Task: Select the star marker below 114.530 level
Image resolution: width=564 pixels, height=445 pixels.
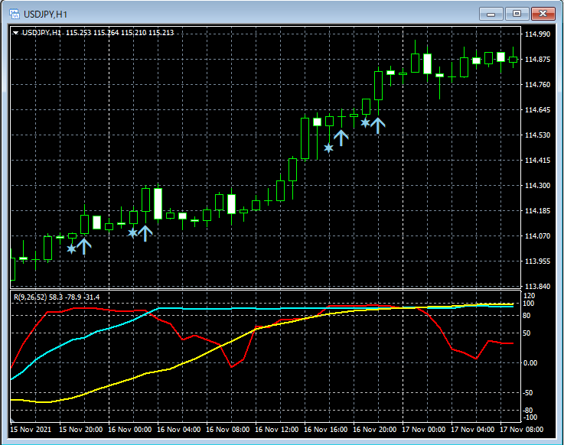Action: 328,148
